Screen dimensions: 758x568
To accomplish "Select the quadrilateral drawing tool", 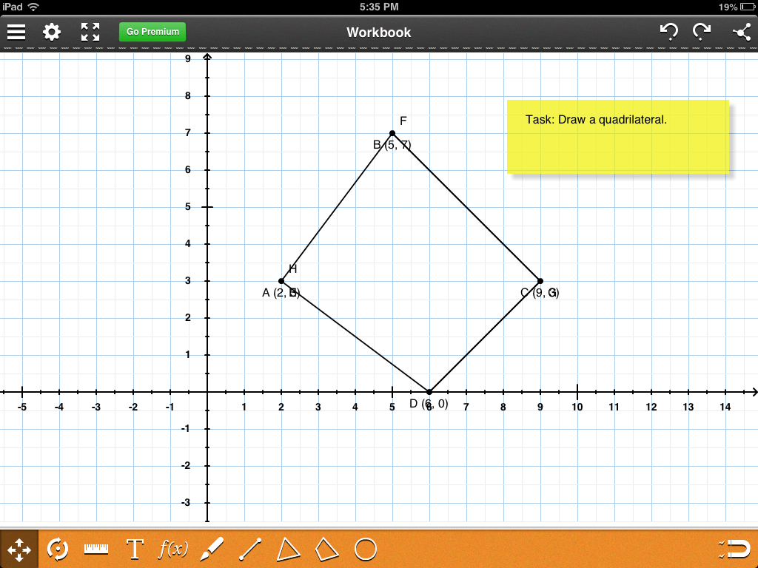I will click(x=327, y=549).
